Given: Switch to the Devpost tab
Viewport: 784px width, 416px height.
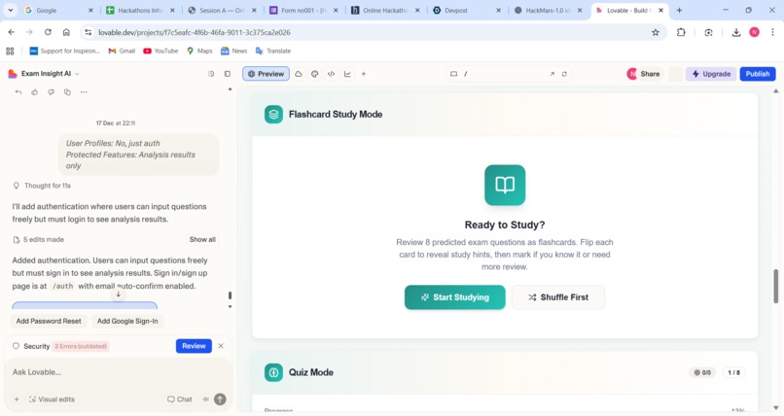Looking at the screenshot, I should click(x=466, y=10).
